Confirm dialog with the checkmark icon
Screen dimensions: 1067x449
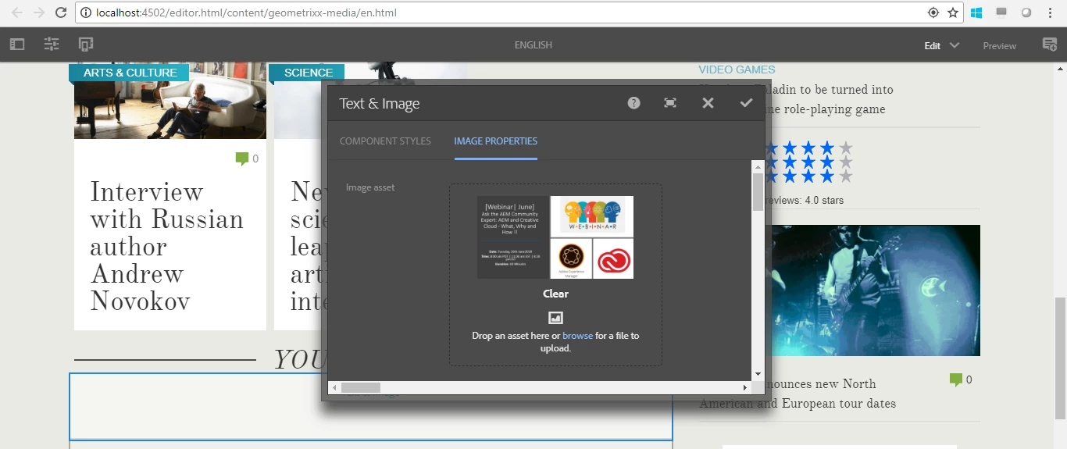click(746, 103)
